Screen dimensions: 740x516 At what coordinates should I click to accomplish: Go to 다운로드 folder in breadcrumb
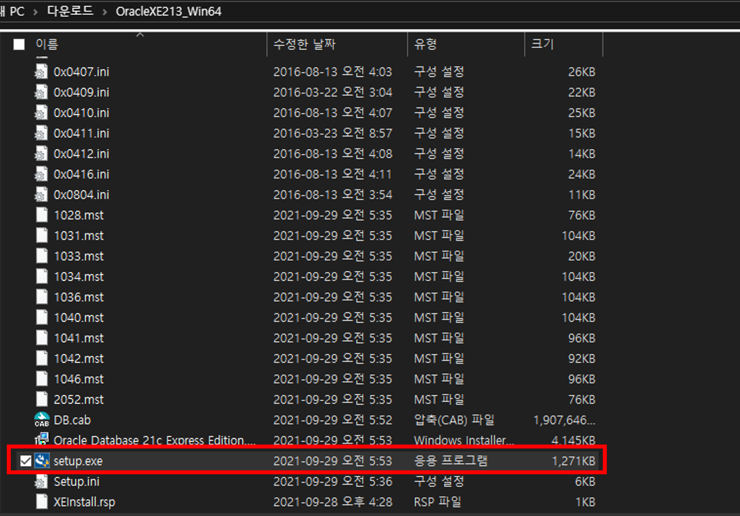70,12
